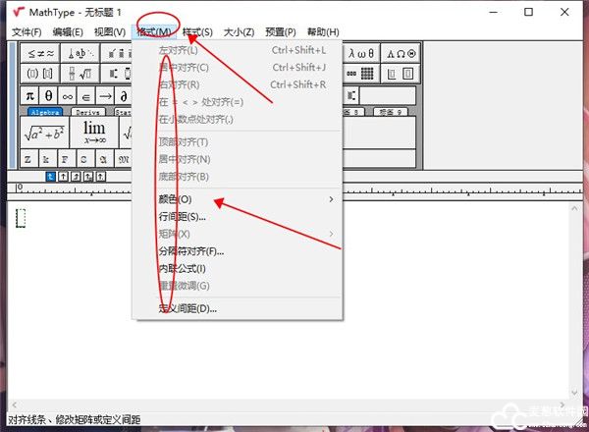Insert the infinity symbol

click(x=68, y=95)
